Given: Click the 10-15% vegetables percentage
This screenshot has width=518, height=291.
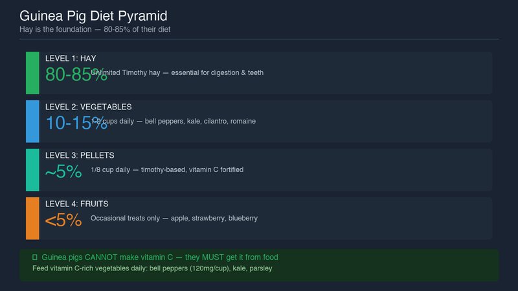Looking at the screenshot, I should point(76,123).
